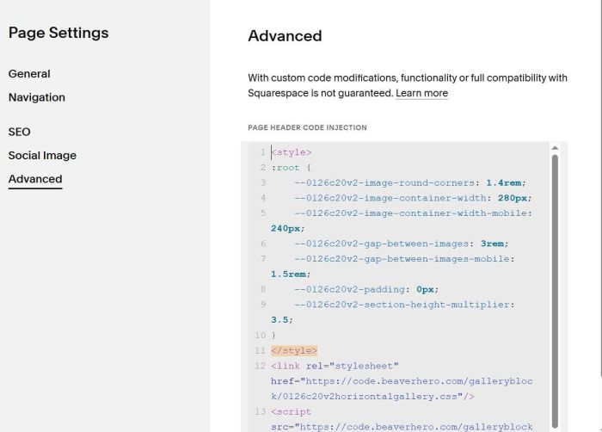Viewport: 602px width, 432px height.
Task: Click the :root selector line
Action: tap(286, 168)
